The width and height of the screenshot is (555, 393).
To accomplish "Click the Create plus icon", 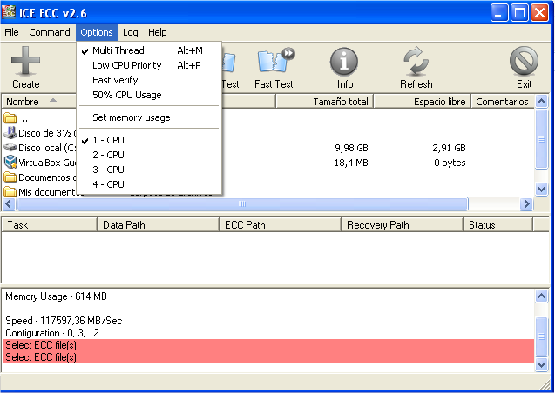I will pyautogui.click(x=25, y=61).
